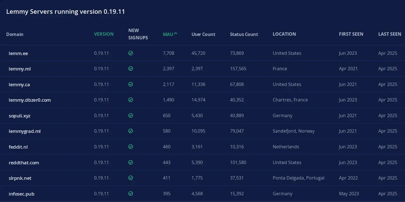Click the new signups checkmark icon for lemmy.ca
Screen dimensions: 405x202
point(131,84)
